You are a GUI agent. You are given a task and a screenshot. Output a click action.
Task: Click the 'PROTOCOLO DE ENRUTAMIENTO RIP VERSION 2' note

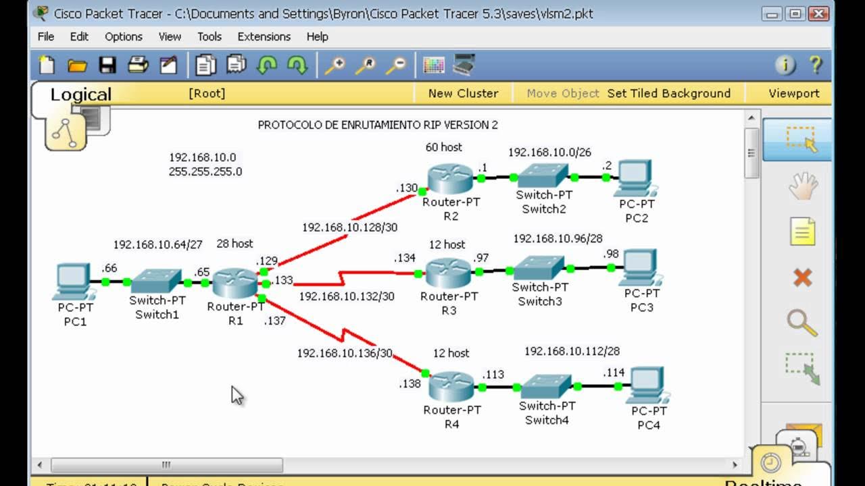378,125
